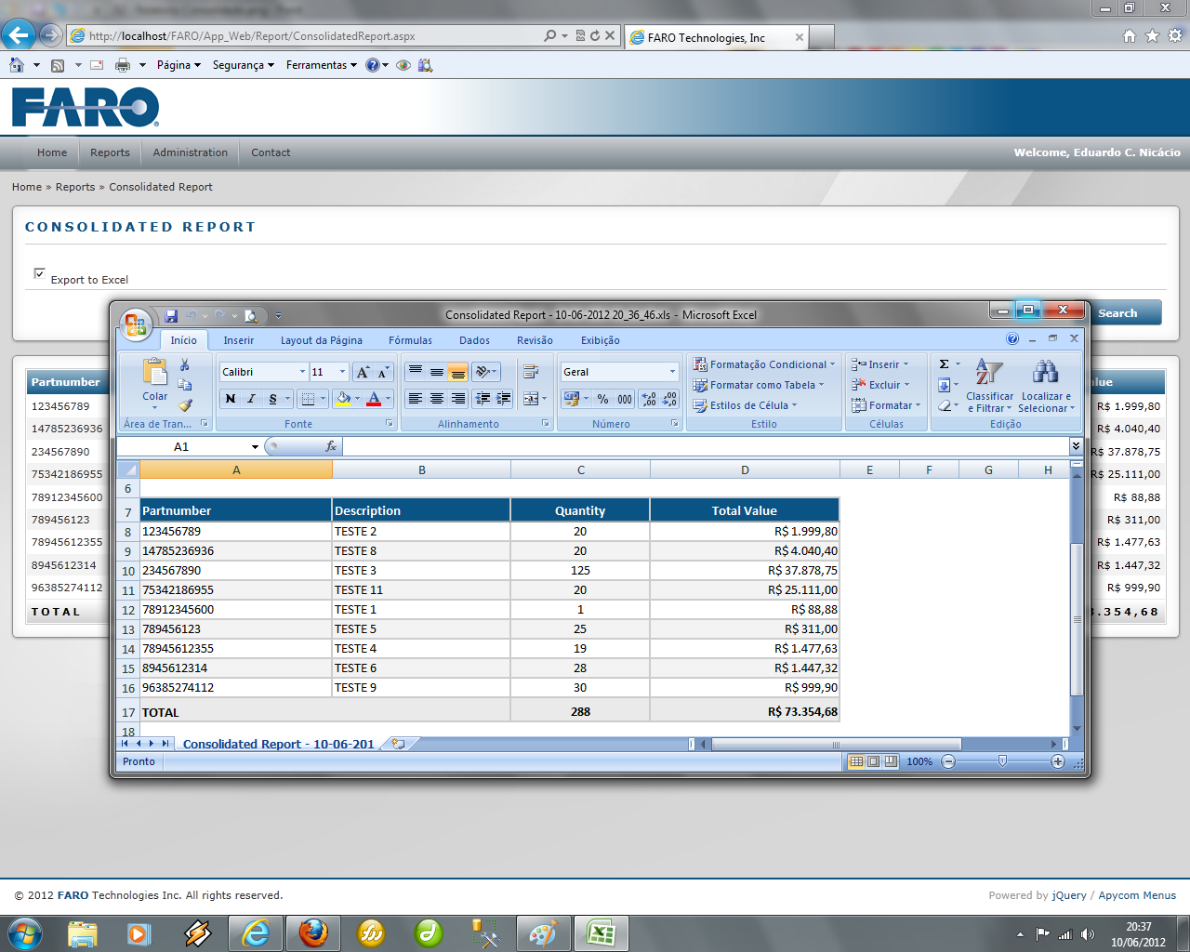
Task: Click the increase decimal places icon
Action: click(x=649, y=399)
